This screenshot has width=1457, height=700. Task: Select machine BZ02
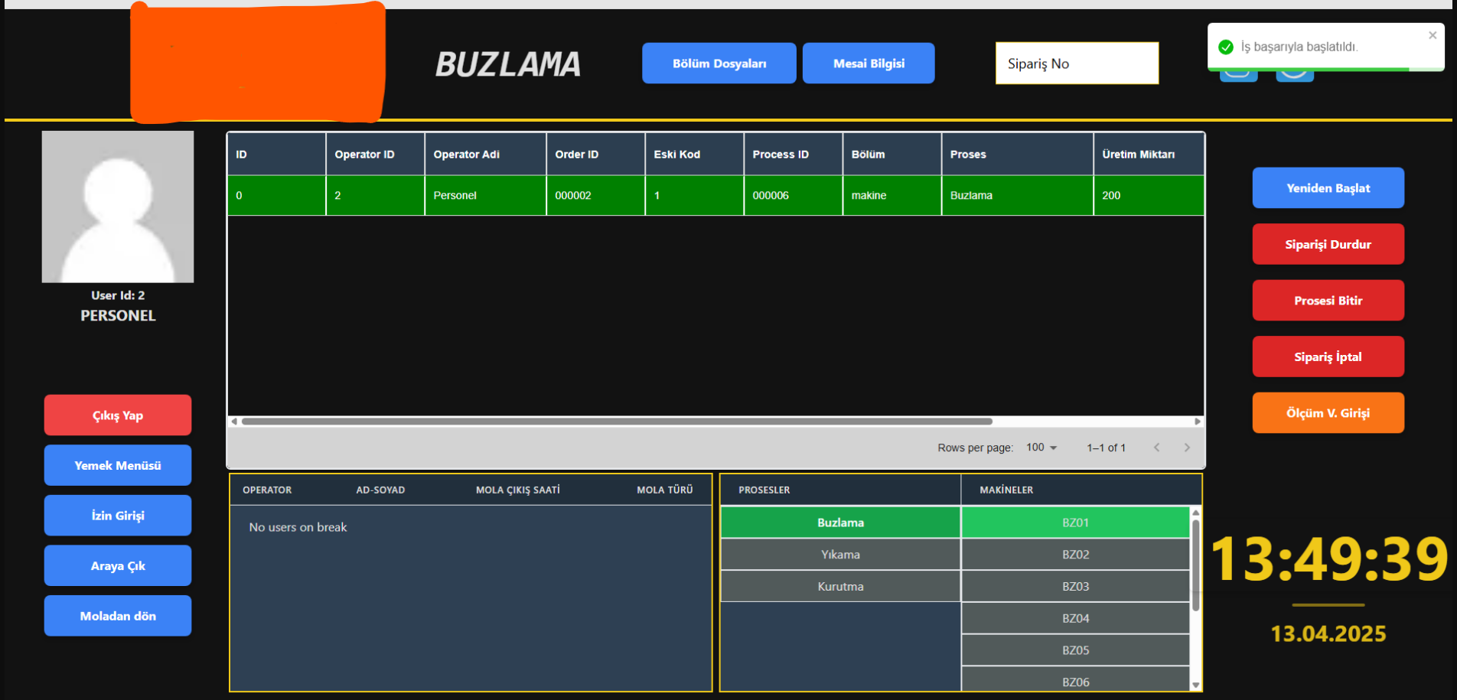pyautogui.click(x=1074, y=555)
